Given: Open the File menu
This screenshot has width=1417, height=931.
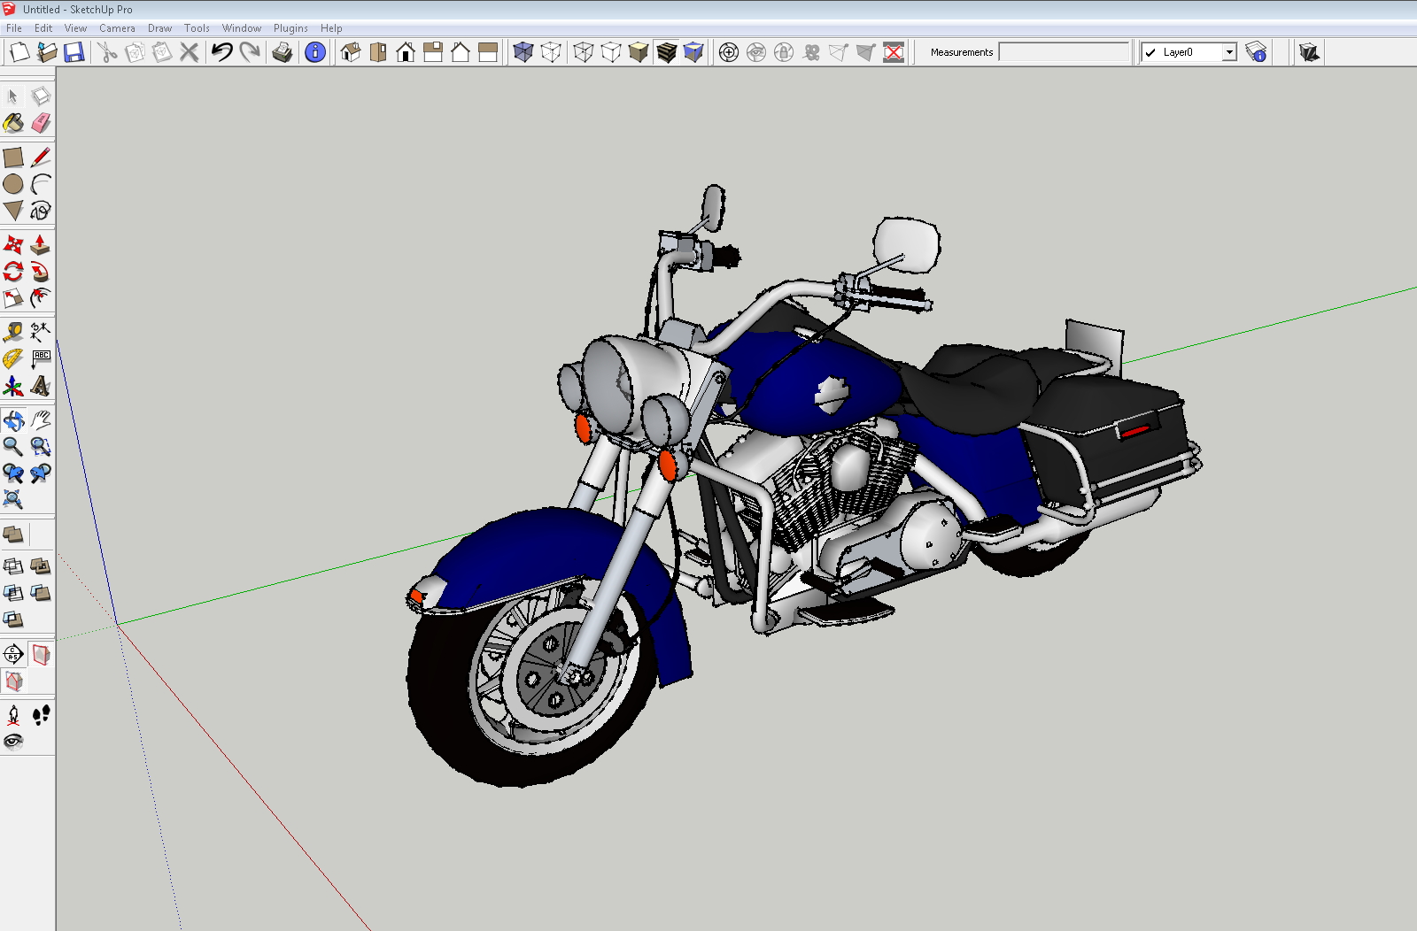Looking at the screenshot, I should click(x=14, y=28).
